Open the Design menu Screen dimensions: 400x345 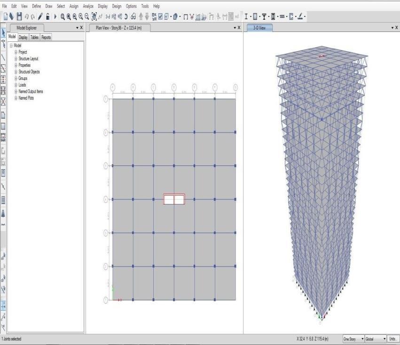point(117,6)
